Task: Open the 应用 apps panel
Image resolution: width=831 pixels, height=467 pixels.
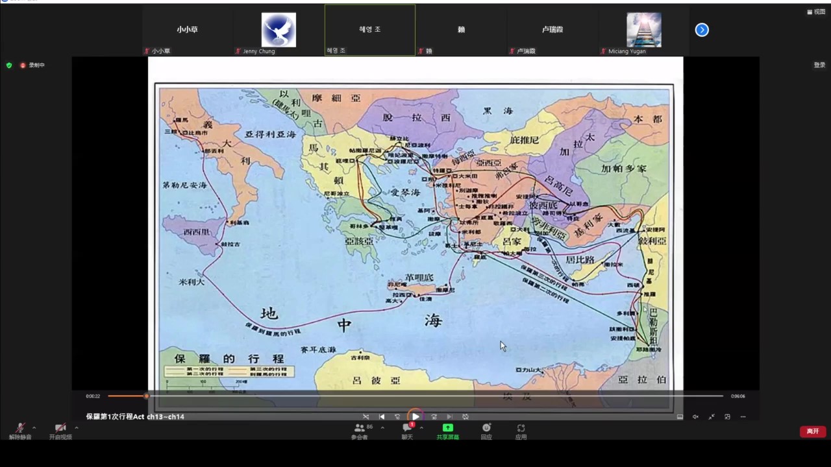Action: (x=521, y=430)
